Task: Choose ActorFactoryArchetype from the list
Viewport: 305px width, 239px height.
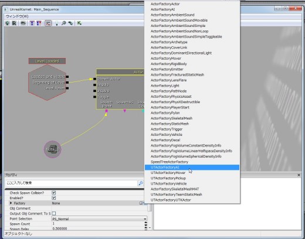Action: coord(192,42)
